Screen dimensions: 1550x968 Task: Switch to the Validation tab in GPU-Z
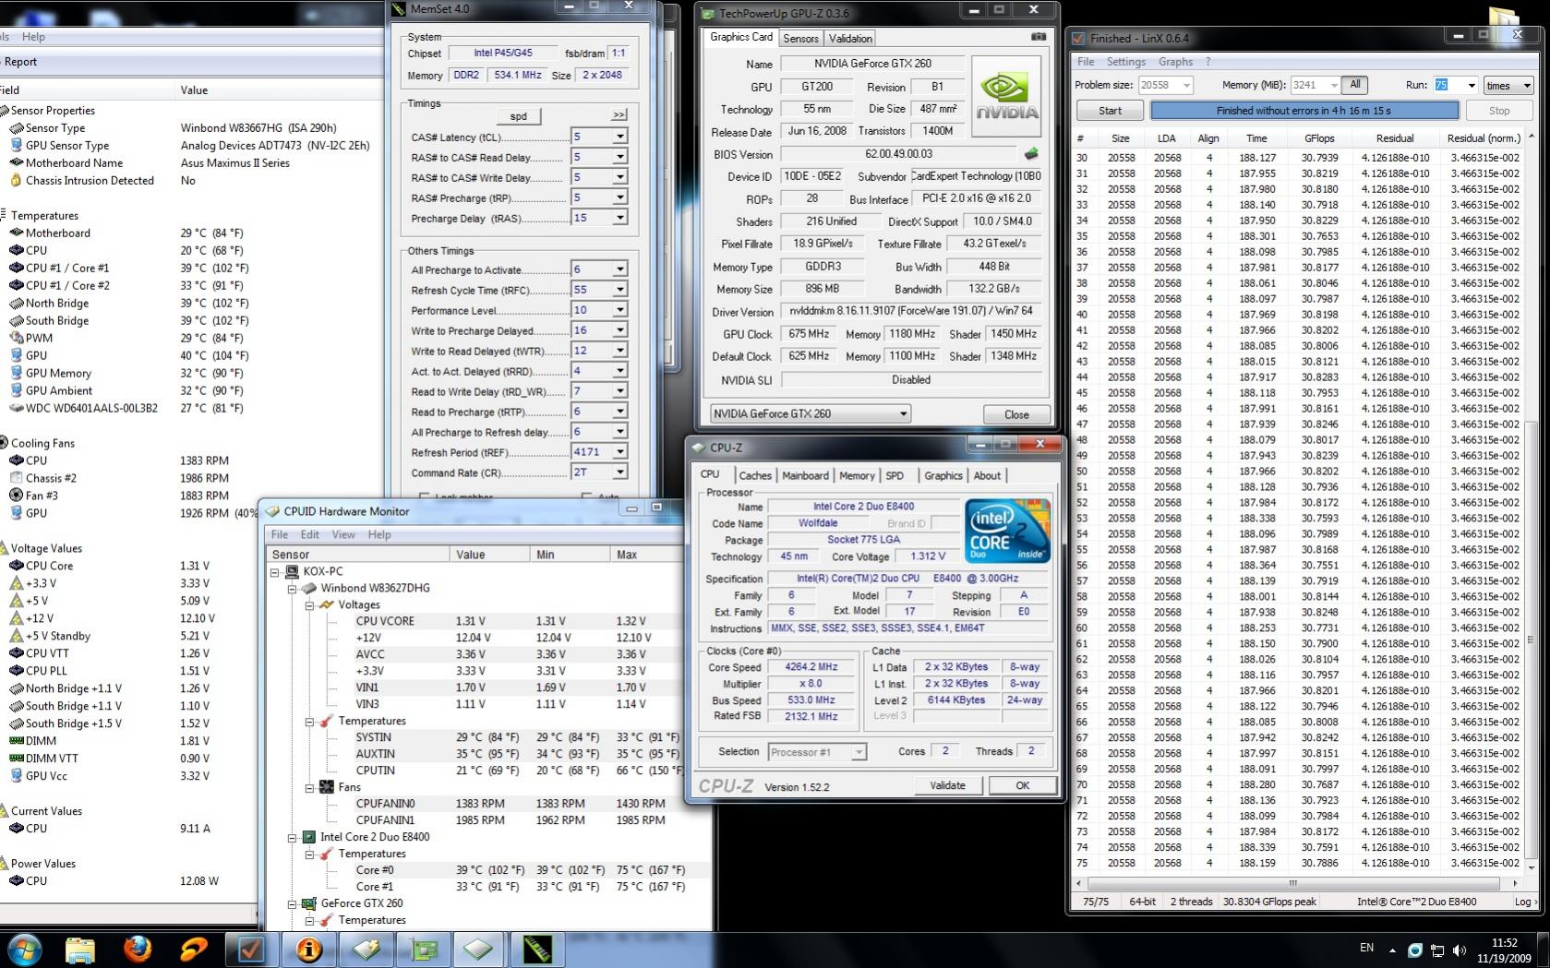tap(850, 39)
